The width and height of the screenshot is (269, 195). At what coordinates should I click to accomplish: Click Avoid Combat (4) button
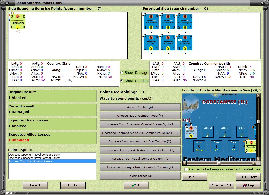coord(140,107)
